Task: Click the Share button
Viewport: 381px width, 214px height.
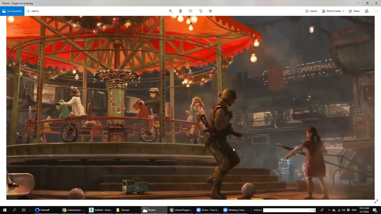Action: pyautogui.click(x=354, y=11)
